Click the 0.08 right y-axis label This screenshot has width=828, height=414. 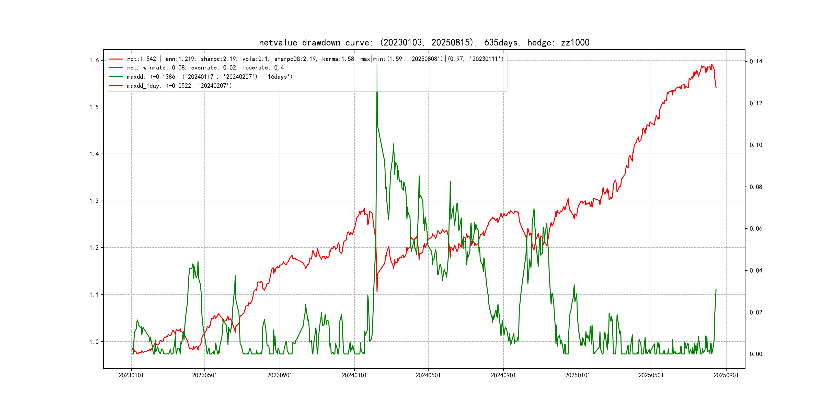pos(756,187)
